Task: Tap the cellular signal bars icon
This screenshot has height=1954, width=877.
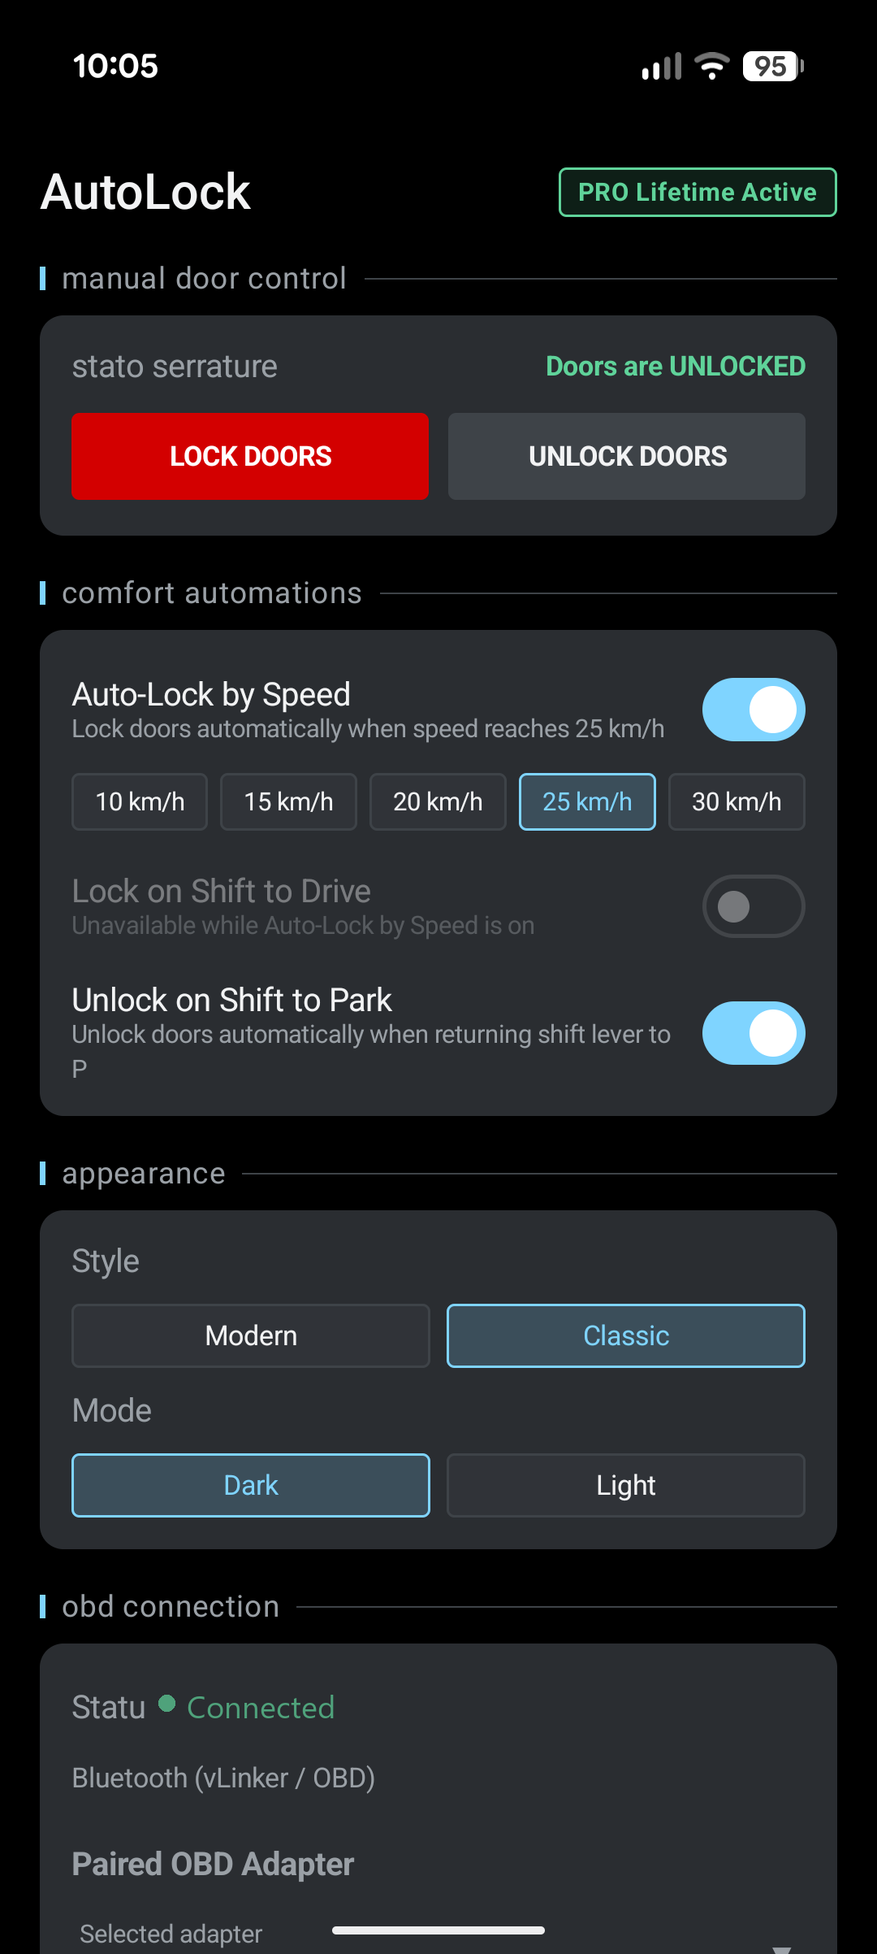Action: click(x=661, y=67)
